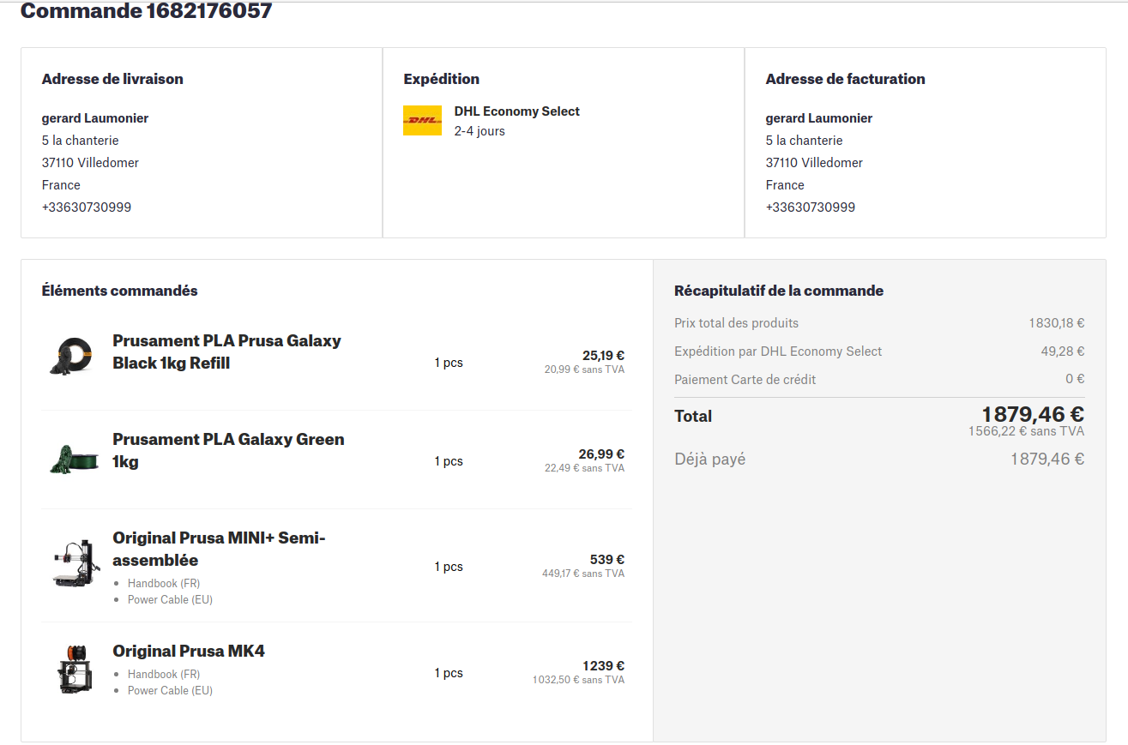Click the Total amount 1879,46 €
The width and height of the screenshot is (1128, 745).
(1033, 415)
